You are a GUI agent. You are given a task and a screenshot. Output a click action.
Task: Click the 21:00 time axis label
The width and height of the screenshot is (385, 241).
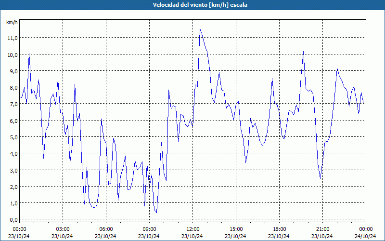(x=322, y=229)
